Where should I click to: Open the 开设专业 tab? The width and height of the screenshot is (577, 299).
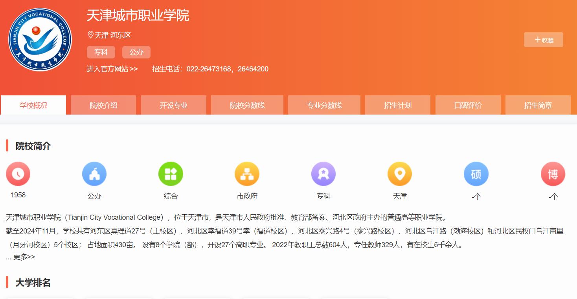(x=173, y=105)
